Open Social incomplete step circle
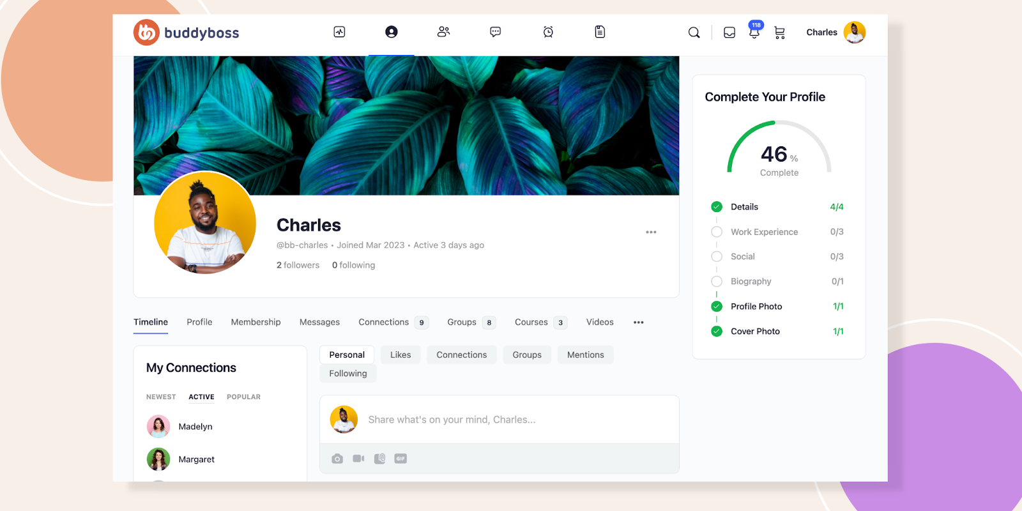1022x511 pixels. pos(717,257)
